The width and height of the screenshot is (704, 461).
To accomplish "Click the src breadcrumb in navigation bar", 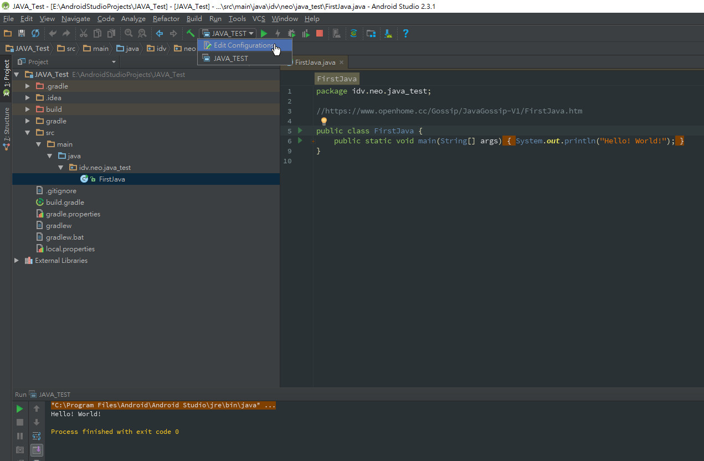I will point(66,49).
